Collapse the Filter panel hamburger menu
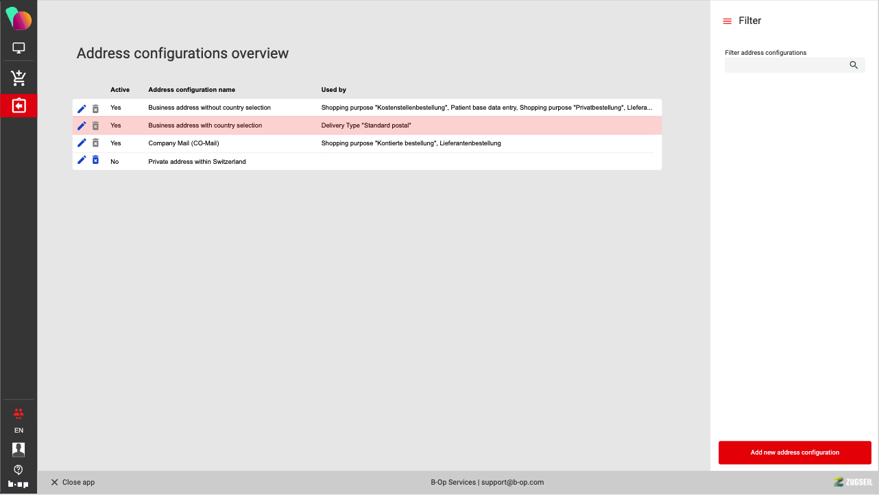 tap(727, 21)
